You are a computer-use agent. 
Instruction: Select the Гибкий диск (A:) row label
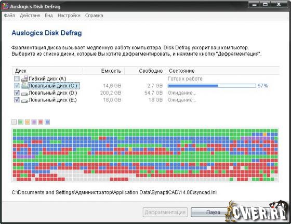(47, 78)
